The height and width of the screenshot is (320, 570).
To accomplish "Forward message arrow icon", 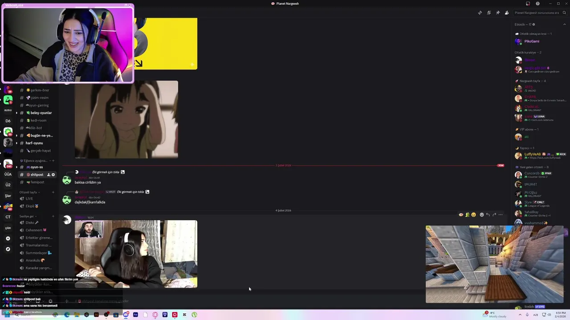I will [494, 215].
